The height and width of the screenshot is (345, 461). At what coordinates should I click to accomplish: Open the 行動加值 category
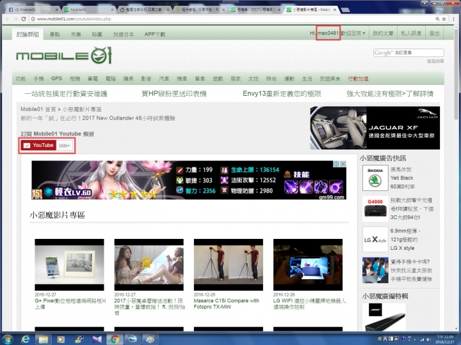click(358, 79)
